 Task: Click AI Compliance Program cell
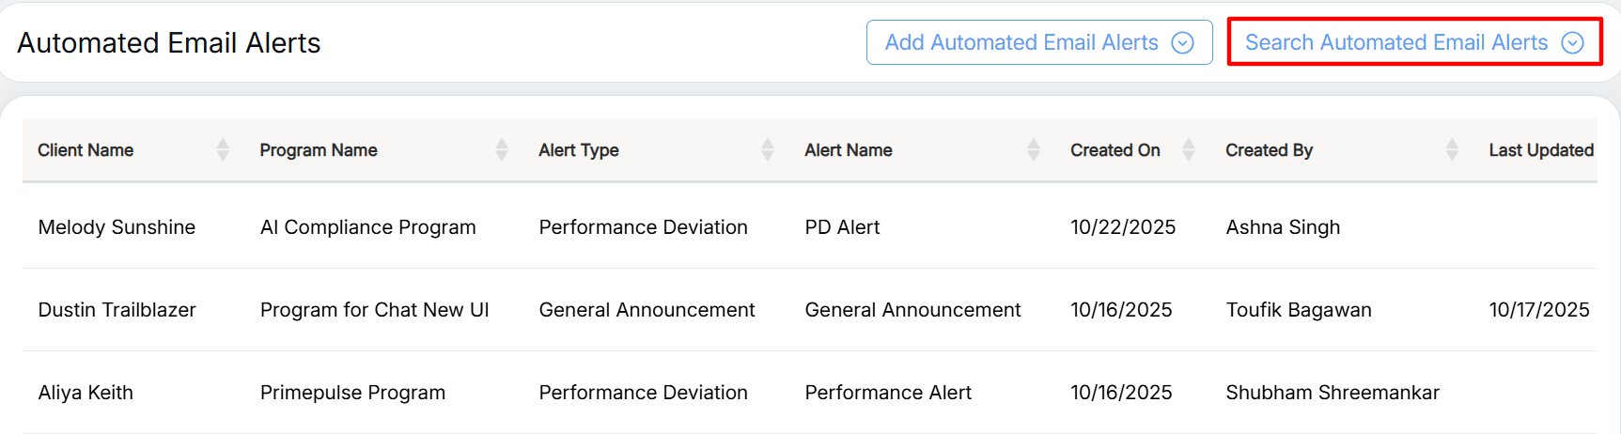click(367, 227)
